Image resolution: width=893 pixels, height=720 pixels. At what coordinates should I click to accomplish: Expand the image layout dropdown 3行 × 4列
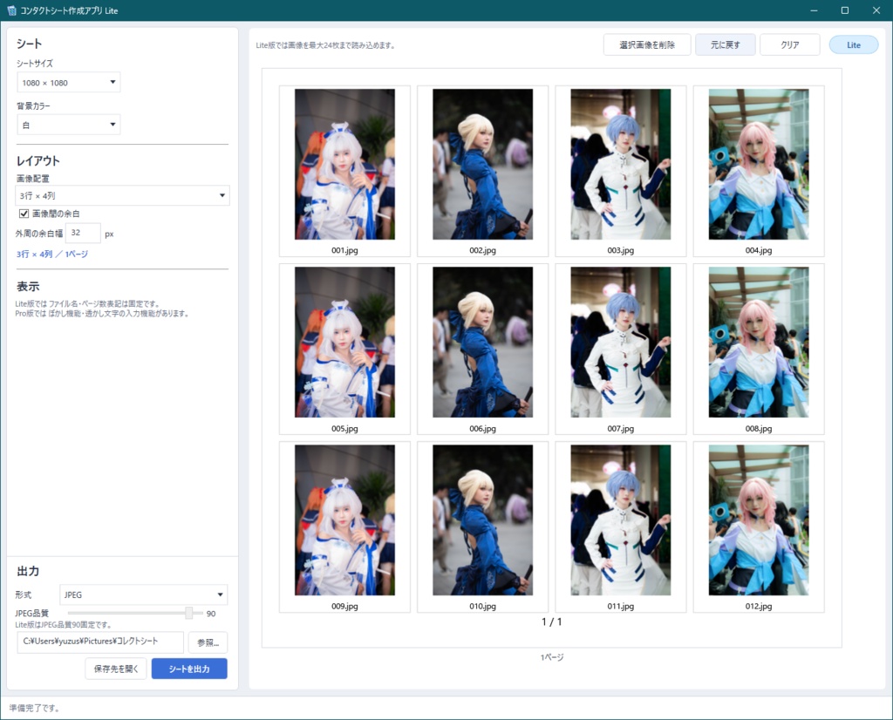(122, 195)
